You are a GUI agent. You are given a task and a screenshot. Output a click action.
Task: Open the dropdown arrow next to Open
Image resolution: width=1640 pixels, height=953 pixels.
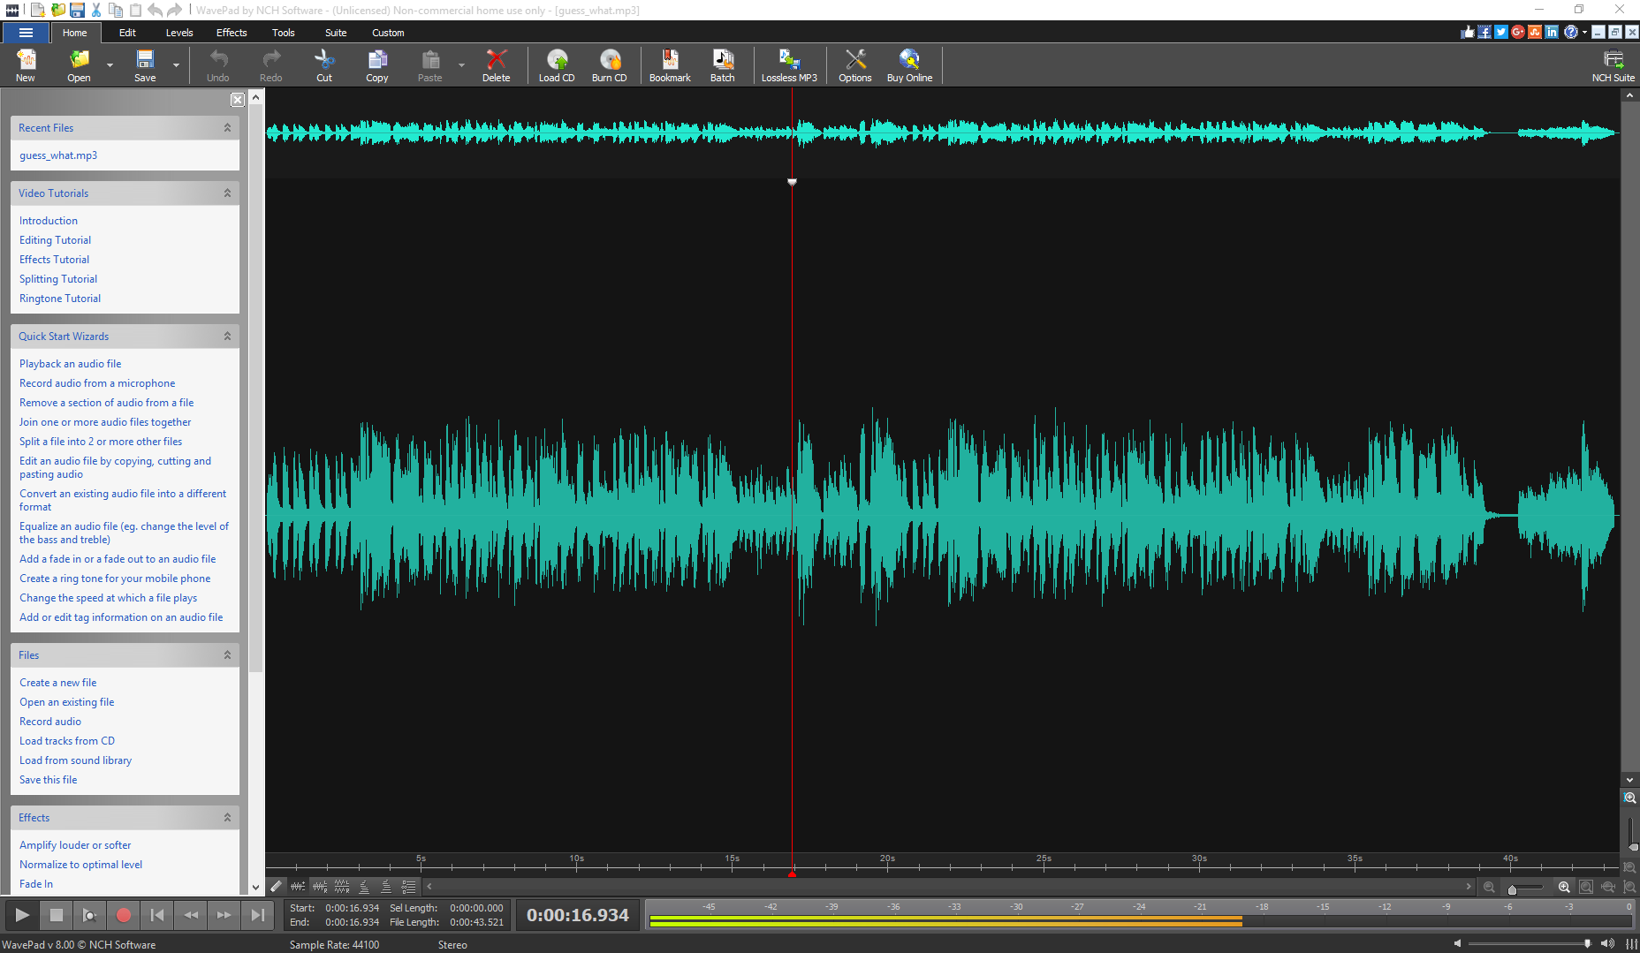110,65
